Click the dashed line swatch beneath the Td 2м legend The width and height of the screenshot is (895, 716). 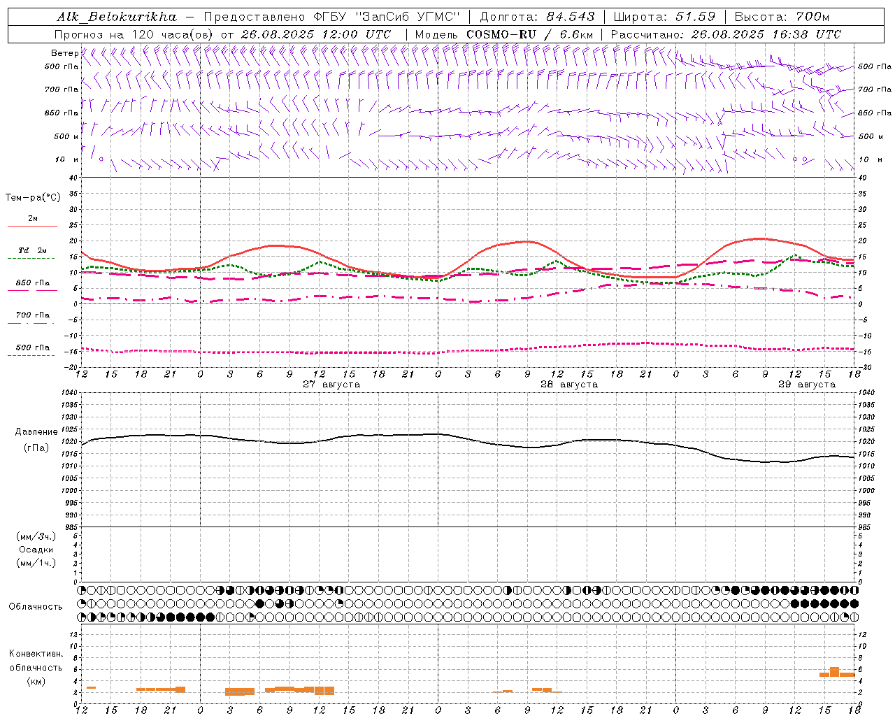coord(31,258)
